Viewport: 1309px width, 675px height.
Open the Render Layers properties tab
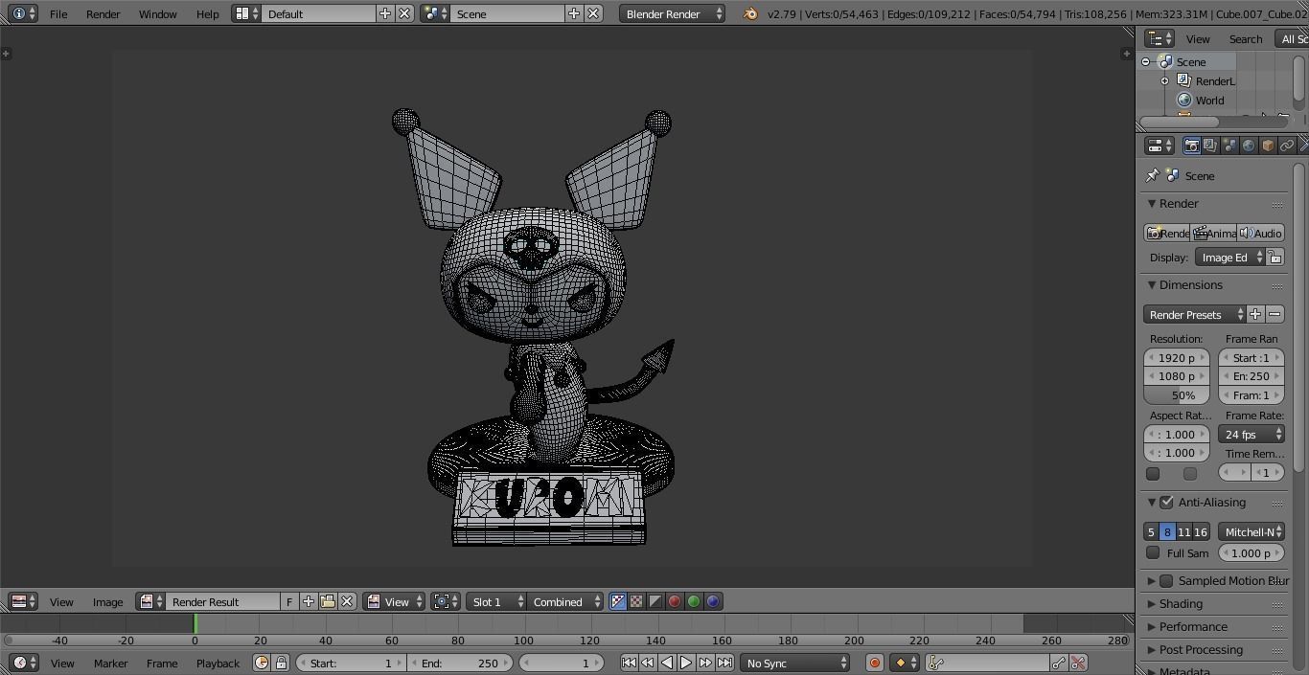coord(1210,146)
